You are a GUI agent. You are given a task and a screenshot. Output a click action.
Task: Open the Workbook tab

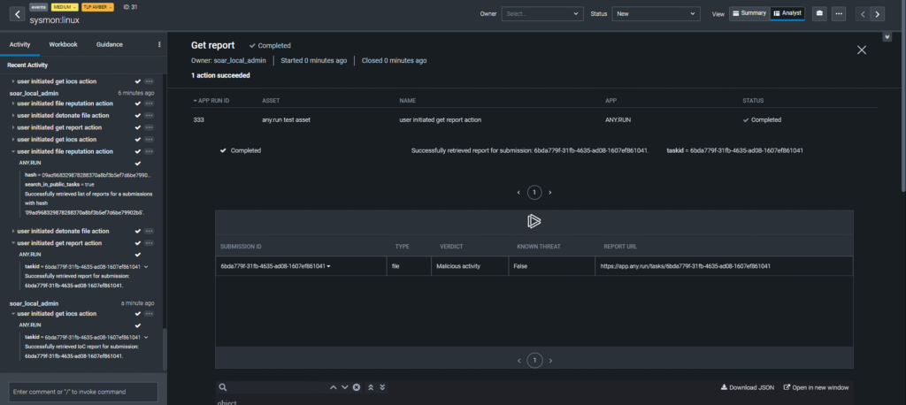[x=63, y=44]
